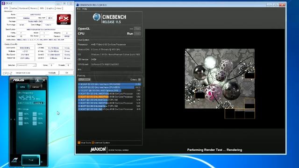Open the Ranking CPU dropdown in Cinebench
Screen dimensions: 299x168
click(84, 79)
